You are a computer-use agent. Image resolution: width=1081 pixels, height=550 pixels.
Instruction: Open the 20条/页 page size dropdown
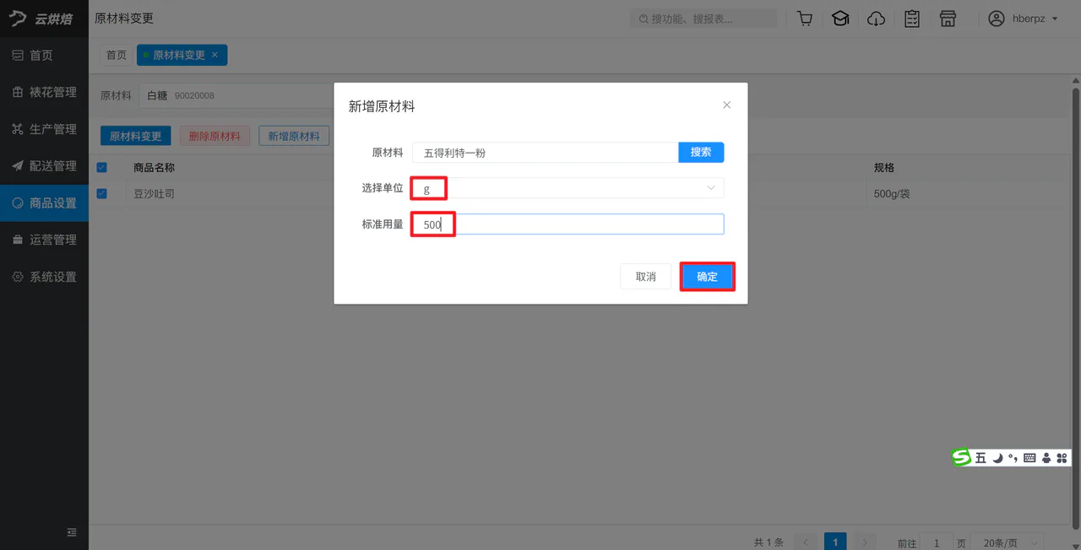(x=1007, y=542)
